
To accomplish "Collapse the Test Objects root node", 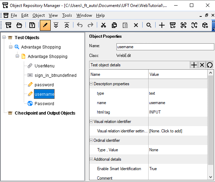I will point(4,37).
